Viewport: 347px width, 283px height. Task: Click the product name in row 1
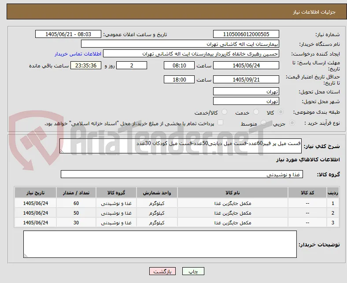coord(233,203)
